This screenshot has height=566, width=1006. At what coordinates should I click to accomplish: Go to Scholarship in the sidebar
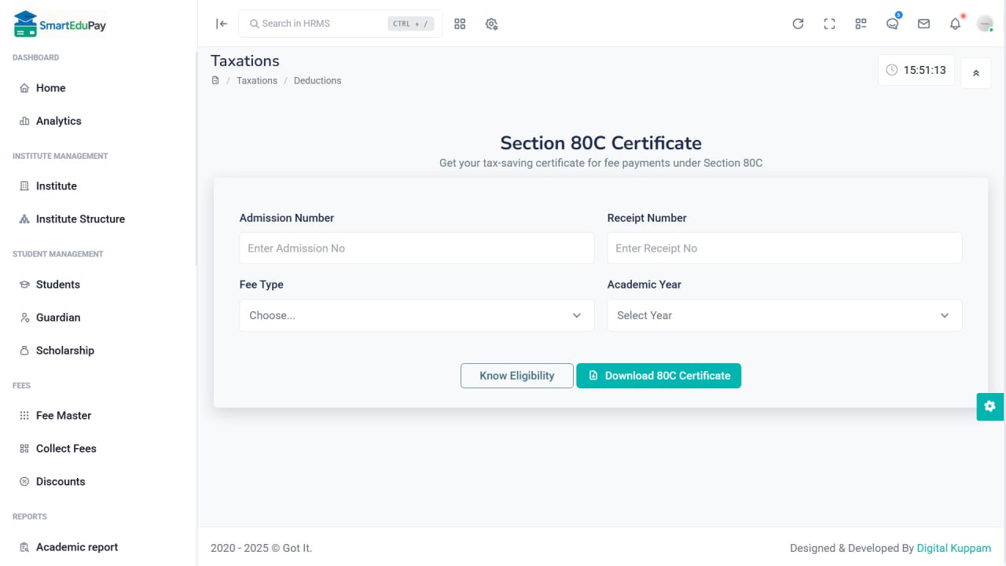64,351
